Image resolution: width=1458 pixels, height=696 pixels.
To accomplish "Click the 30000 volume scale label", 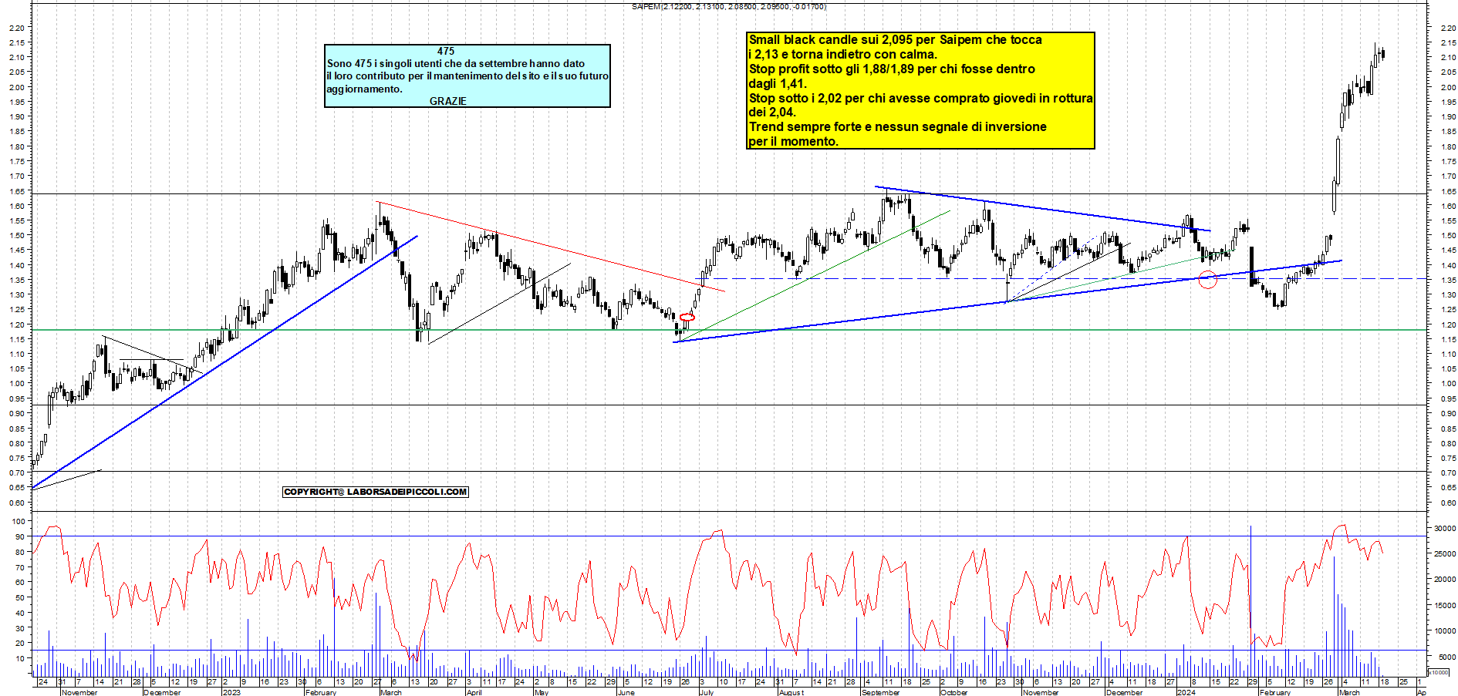I will (1444, 528).
